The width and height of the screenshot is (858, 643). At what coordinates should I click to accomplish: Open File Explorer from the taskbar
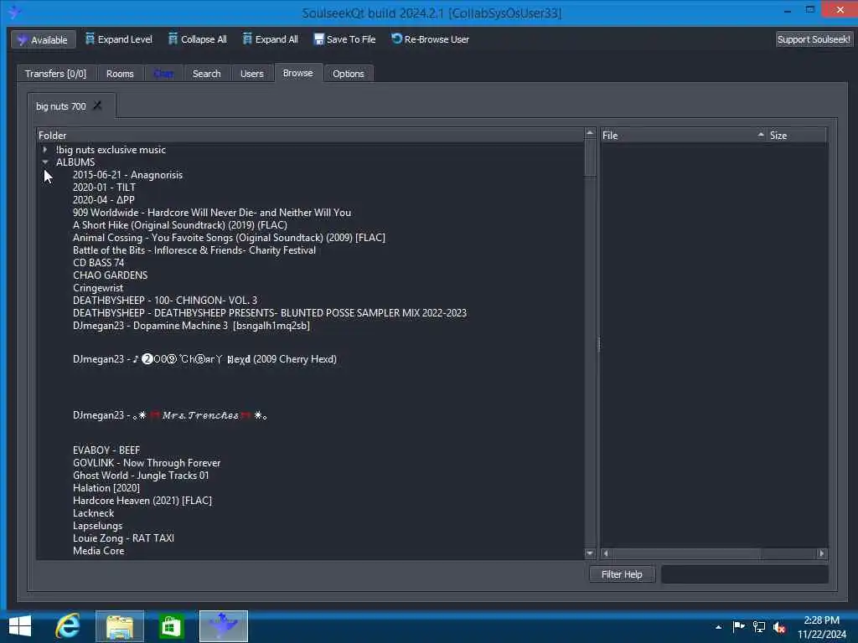tap(120, 626)
